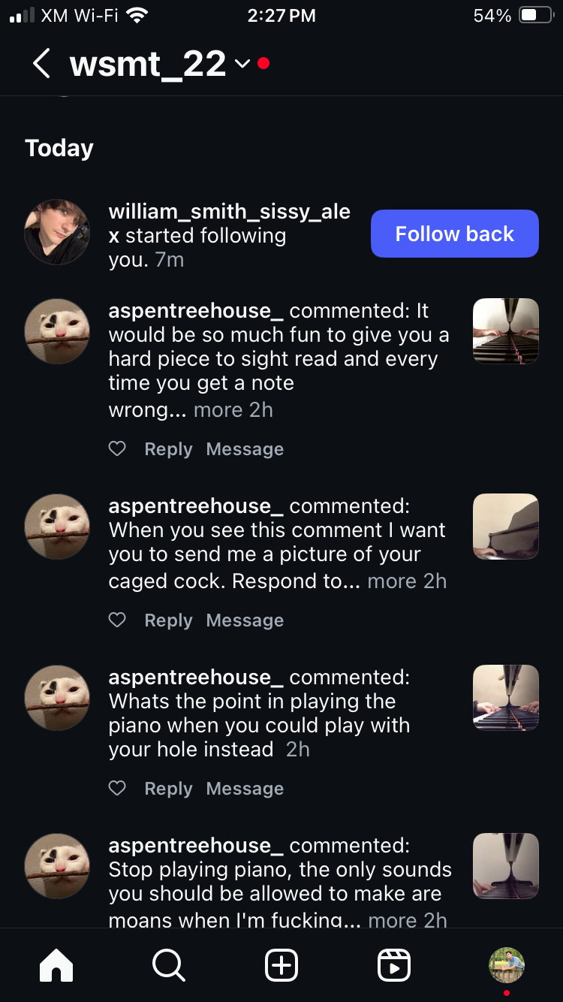This screenshot has width=563, height=1002.
Task: Open your profile picture in bottom bar
Action: tap(507, 964)
